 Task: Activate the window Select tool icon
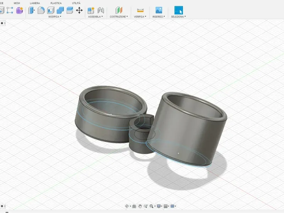(x=179, y=10)
